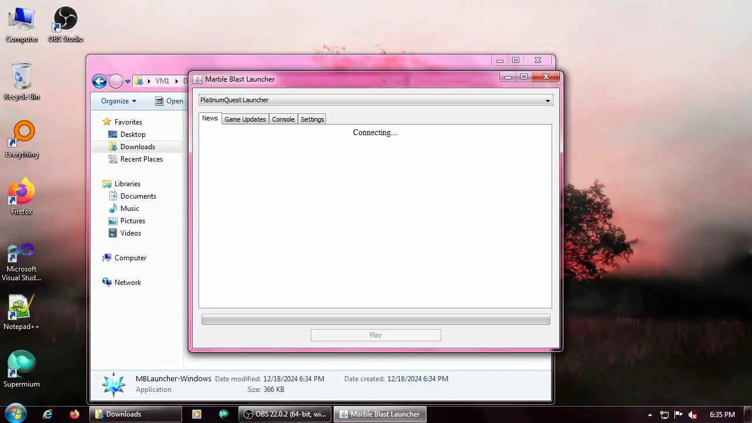This screenshot has width=752, height=423.
Task: Switch to the Console tab
Action: click(283, 119)
